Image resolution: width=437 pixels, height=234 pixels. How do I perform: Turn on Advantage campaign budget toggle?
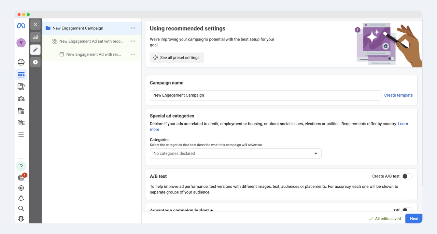click(x=407, y=210)
